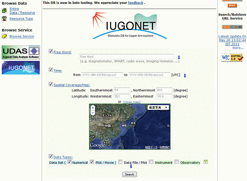The width and height of the screenshot is (247, 181).
Task: Focus the Time to input field
Action: pyautogui.click(x=149, y=75)
